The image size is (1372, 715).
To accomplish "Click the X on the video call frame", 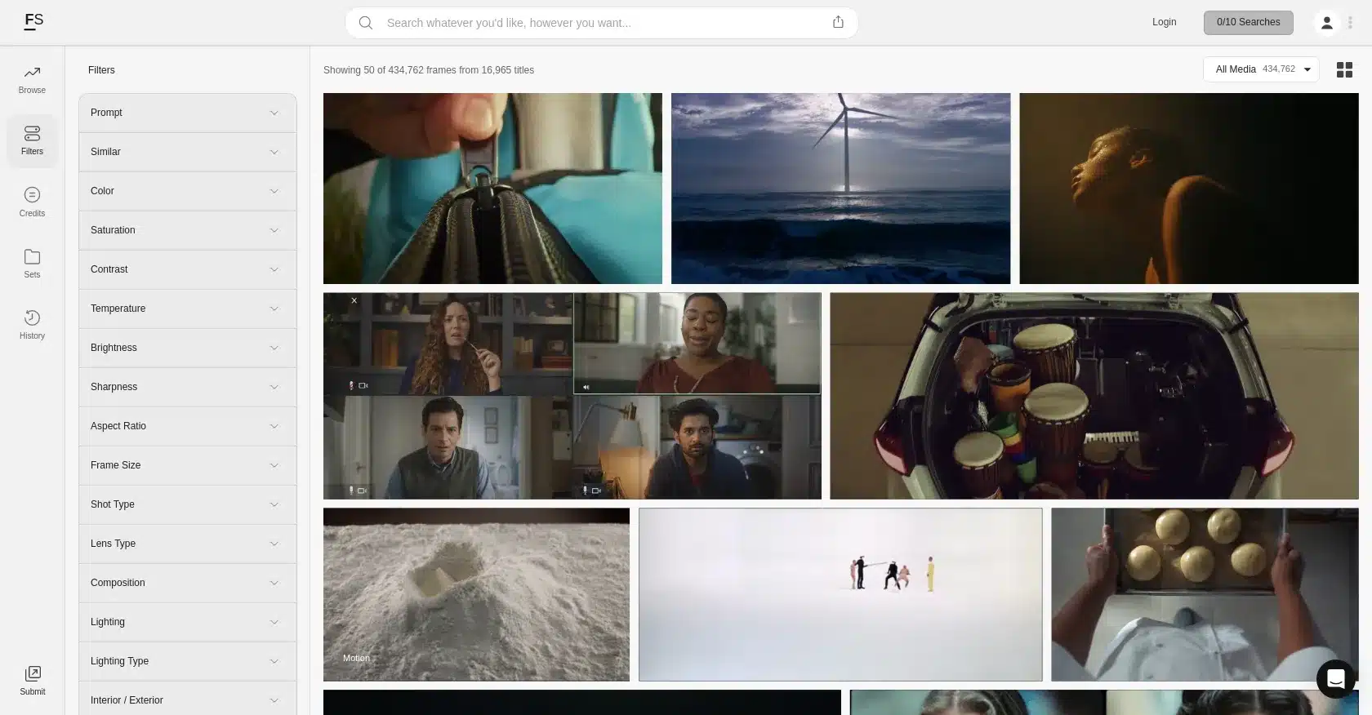I will [x=354, y=300].
